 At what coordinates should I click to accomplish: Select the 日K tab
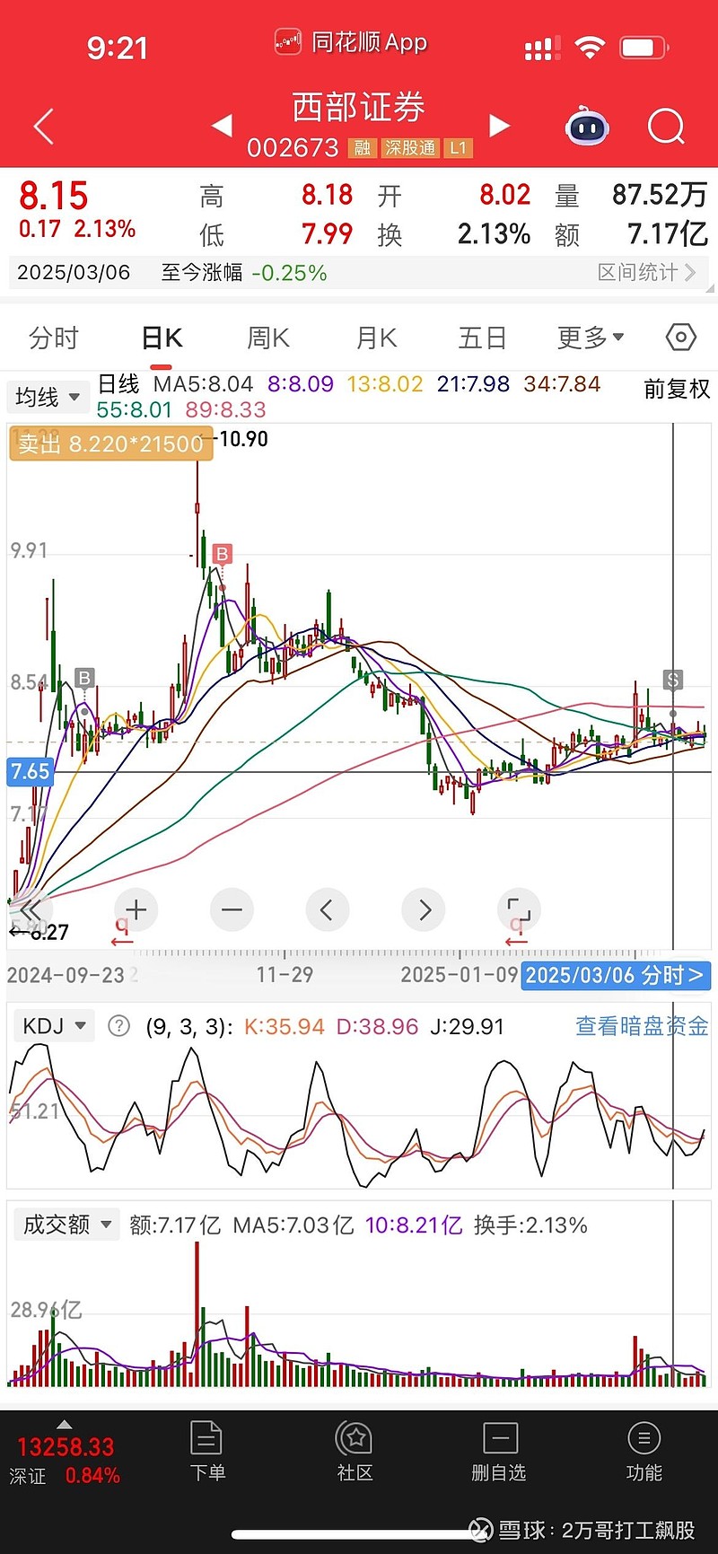click(x=162, y=338)
